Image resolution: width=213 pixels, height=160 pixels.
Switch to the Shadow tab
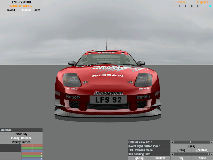click(160, 158)
